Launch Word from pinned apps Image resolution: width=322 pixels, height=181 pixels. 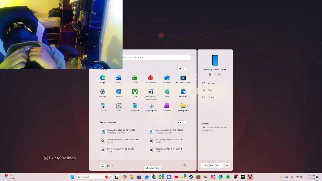(118, 79)
